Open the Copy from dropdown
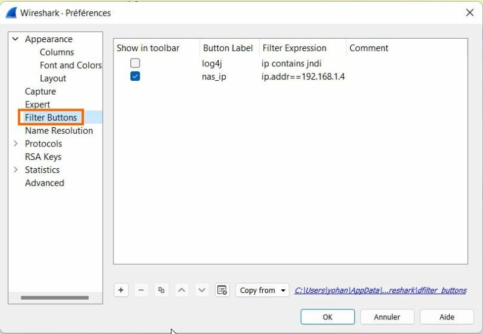483x334 pixels. click(262, 290)
